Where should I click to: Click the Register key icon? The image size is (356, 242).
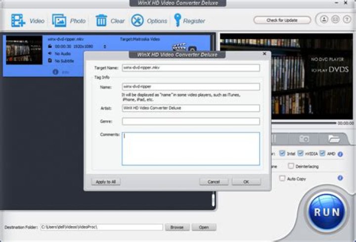(178, 21)
